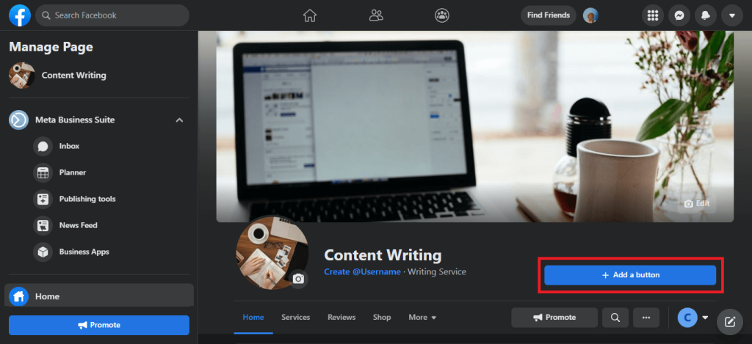Switch to the Shop tab
Screen dimensions: 752x344
click(x=382, y=317)
